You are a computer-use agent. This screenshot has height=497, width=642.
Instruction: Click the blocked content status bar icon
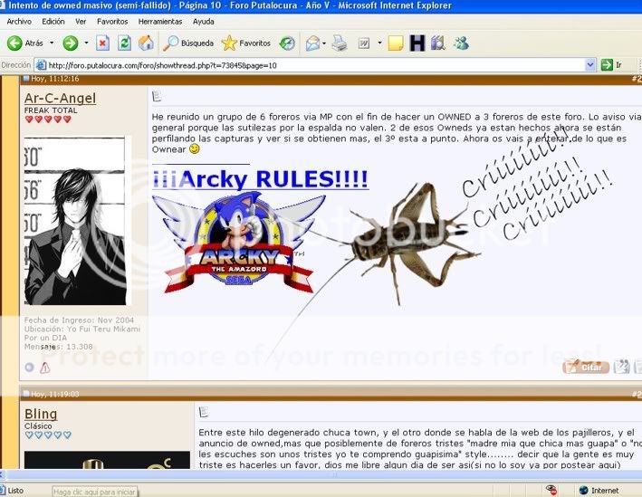pyautogui.click(x=551, y=490)
